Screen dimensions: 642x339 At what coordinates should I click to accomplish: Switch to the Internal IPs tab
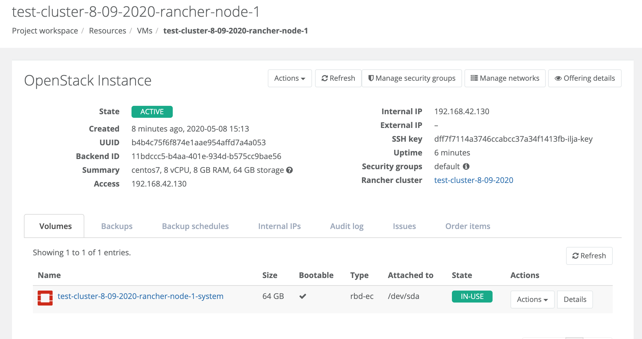[279, 226]
